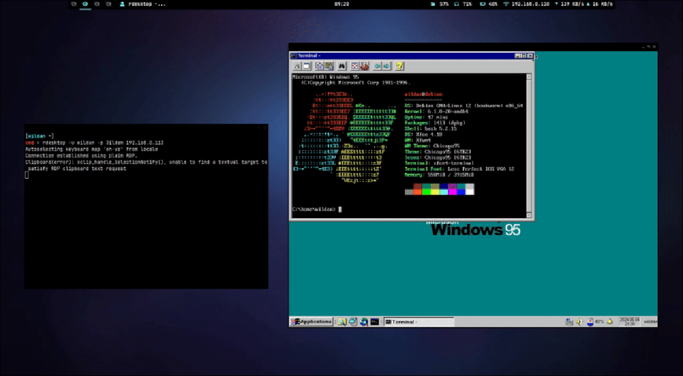Click the red icon left of the back arrow

click(x=364, y=66)
